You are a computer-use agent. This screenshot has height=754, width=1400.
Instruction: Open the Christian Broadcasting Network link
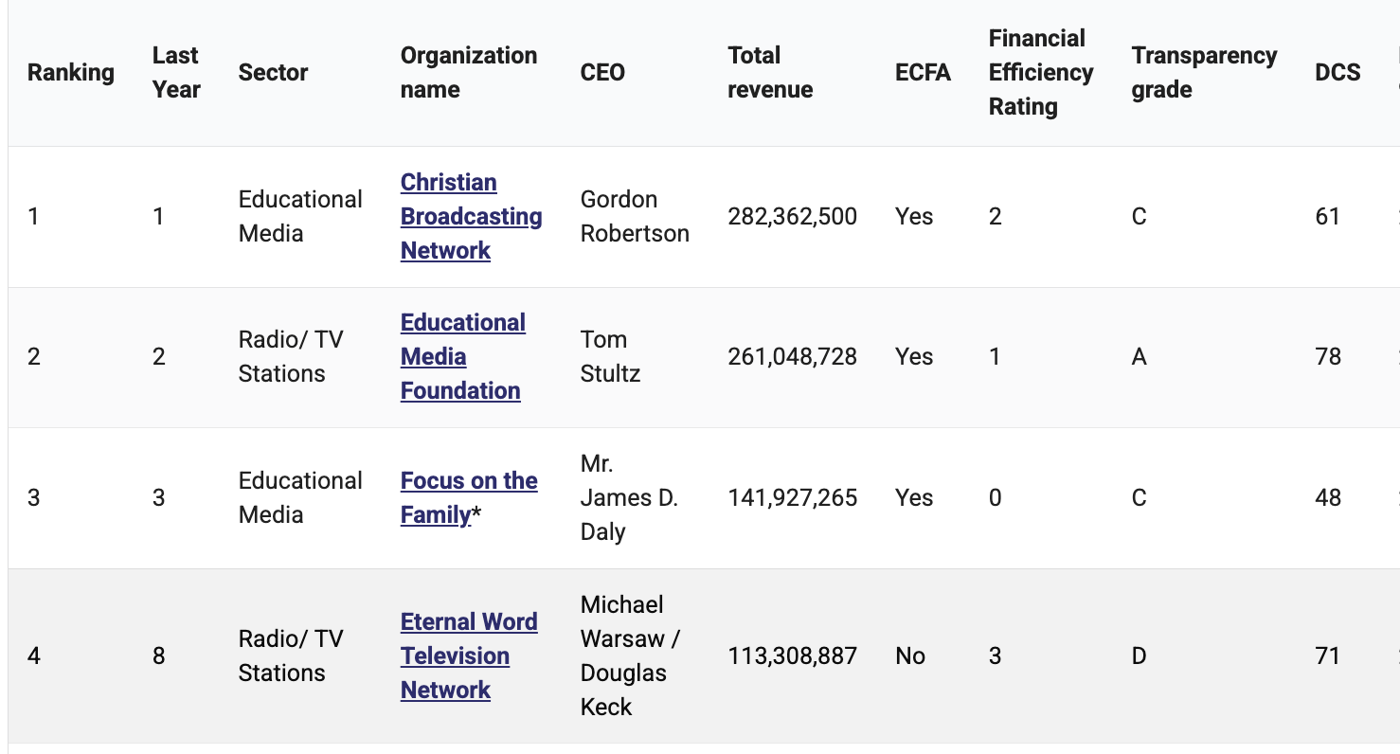coord(471,216)
